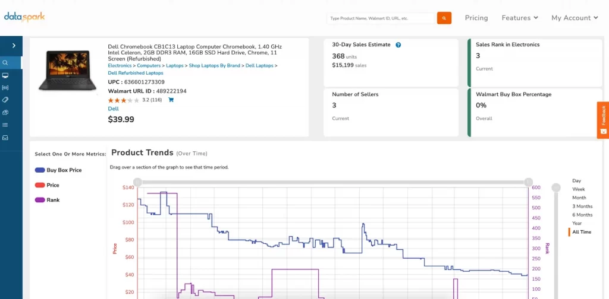Open the My Account dropdown
This screenshot has width=609, height=299.
[x=574, y=18]
